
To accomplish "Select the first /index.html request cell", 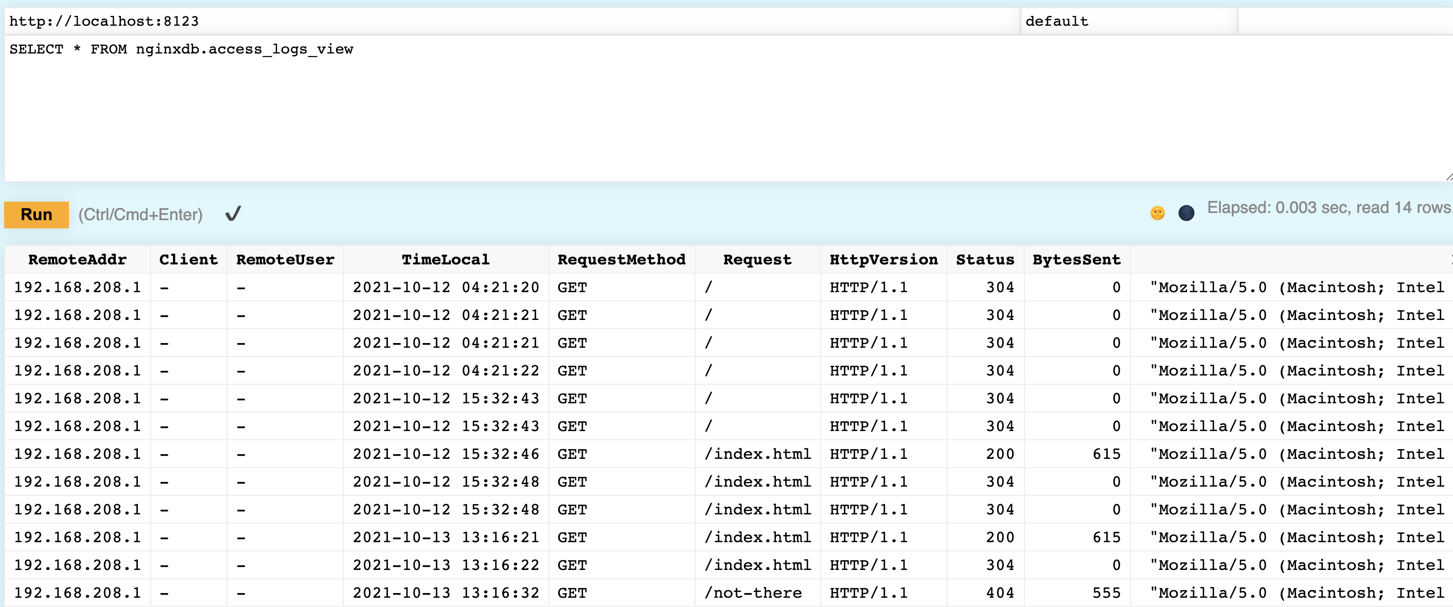I will pyautogui.click(x=758, y=454).
